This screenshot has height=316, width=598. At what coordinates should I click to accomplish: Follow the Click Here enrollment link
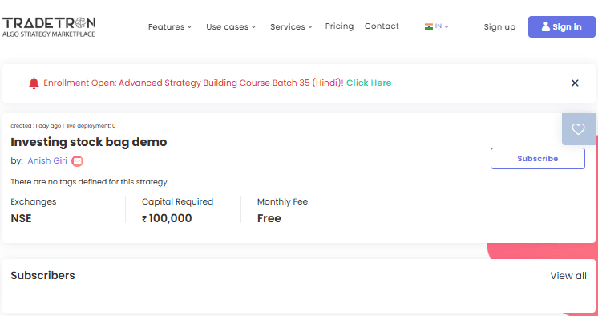point(369,83)
